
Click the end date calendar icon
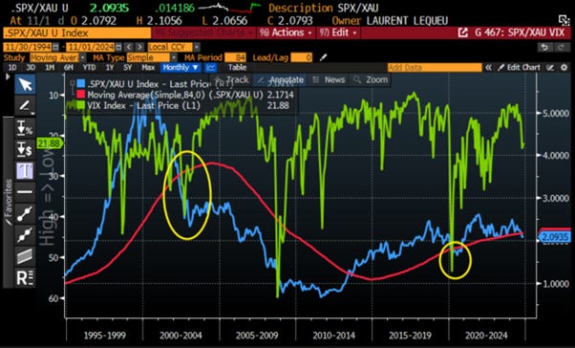(118, 47)
